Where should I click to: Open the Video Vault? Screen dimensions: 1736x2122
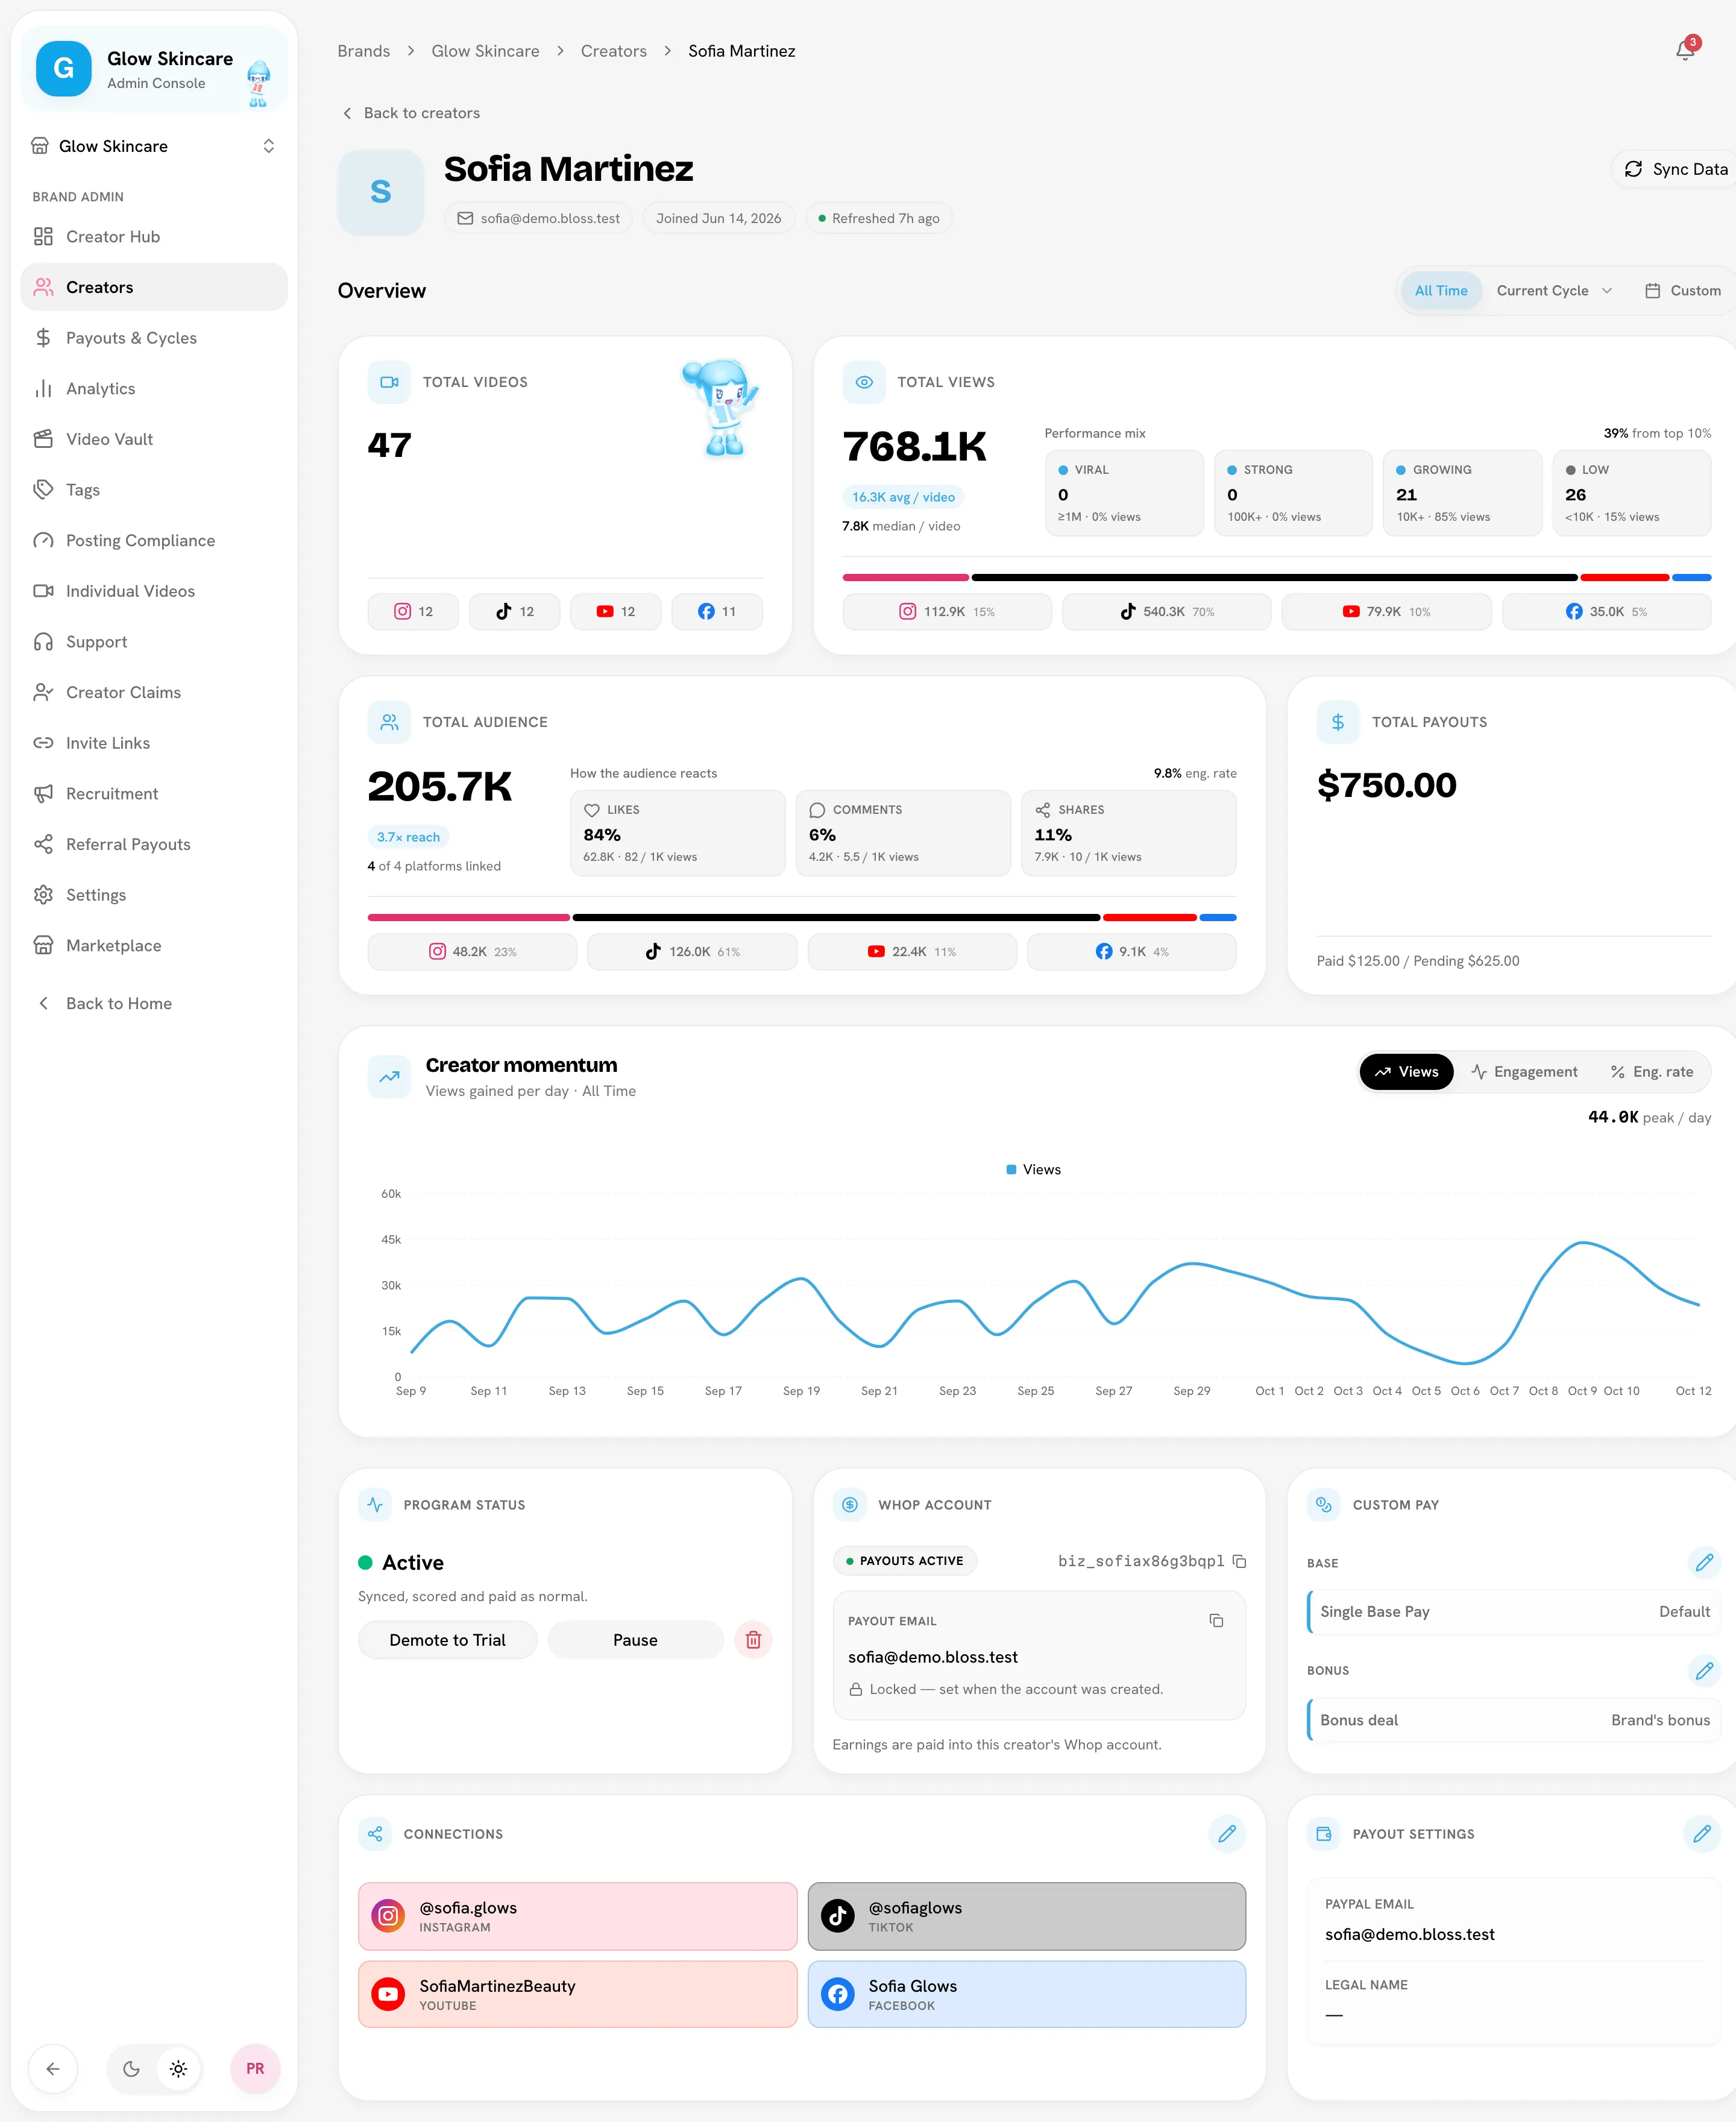tap(154, 439)
